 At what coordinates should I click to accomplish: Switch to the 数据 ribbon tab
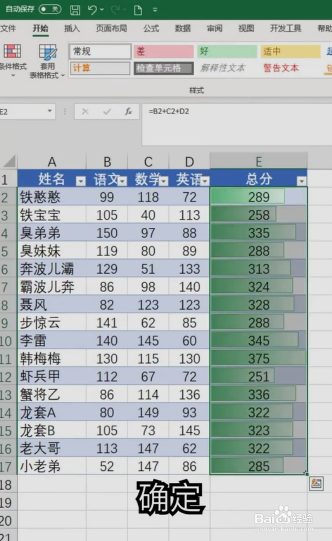(183, 28)
